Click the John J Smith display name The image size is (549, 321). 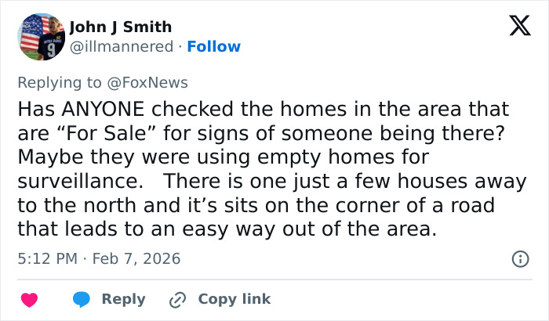coord(120,28)
